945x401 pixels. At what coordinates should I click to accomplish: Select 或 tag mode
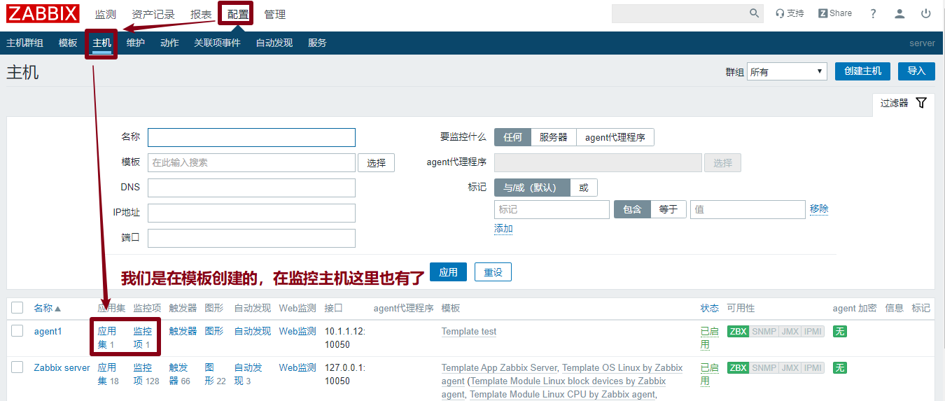(584, 188)
